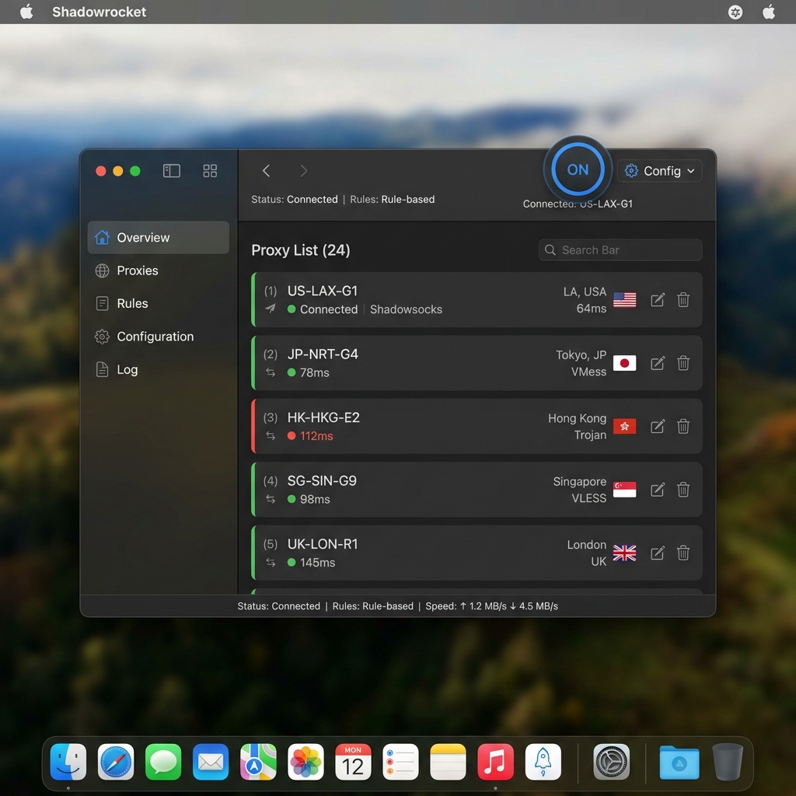Screen dimensions: 796x796
Task: Open Log in sidebar
Action: (159, 369)
